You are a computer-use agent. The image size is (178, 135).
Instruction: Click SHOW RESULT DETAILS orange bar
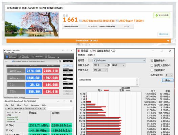click(89, 40)
